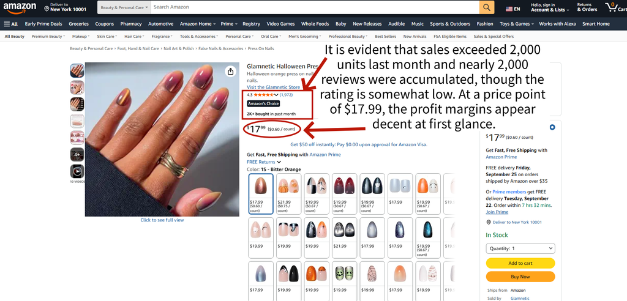This screenshot has width=627, height=301.
Task: Click the Add to cart button
Action: (x=520, y=263)
